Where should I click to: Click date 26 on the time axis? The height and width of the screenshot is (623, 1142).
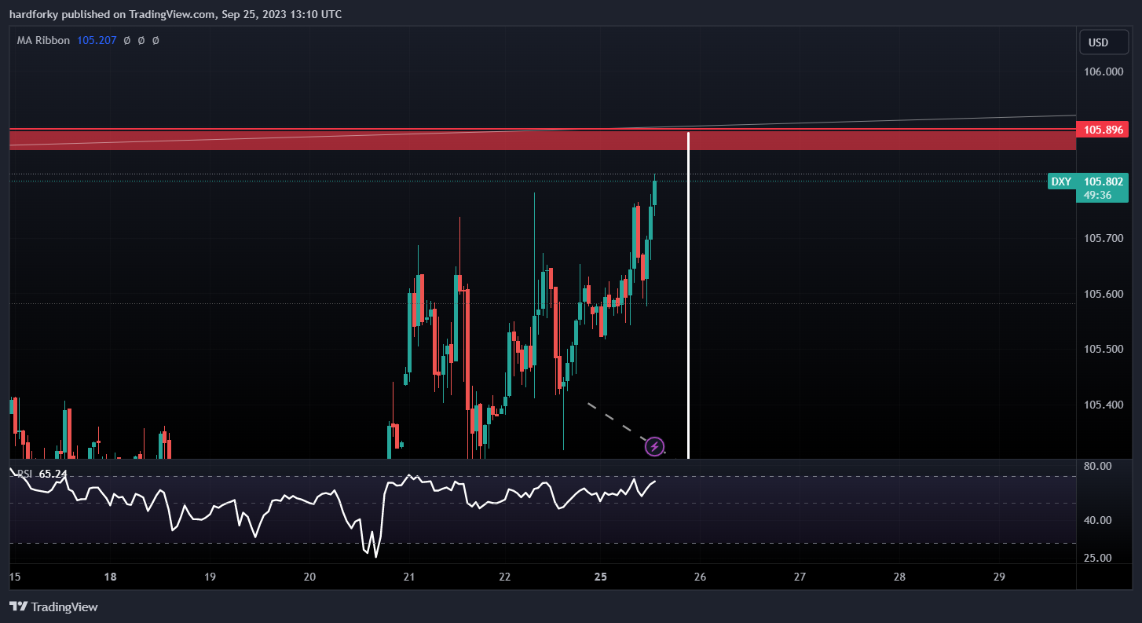click(x=700, y=577)
